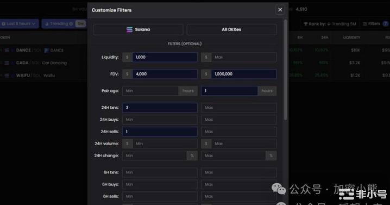The width and height of the screenshot is (390, 205).
Task: Click the Liquidity Max input field
Action: [x=243, y=57]
